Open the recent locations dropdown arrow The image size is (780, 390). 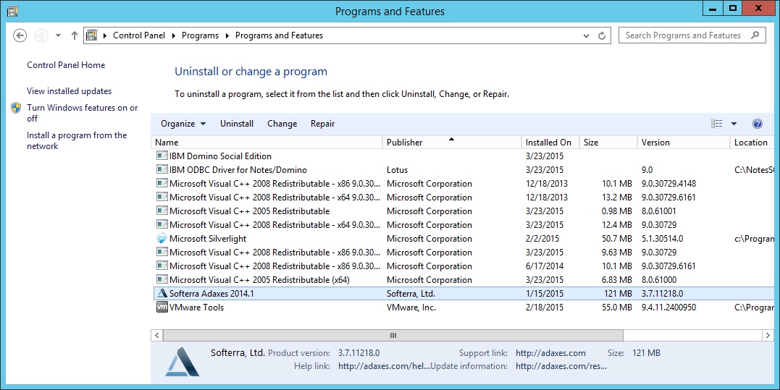point(58,35)
